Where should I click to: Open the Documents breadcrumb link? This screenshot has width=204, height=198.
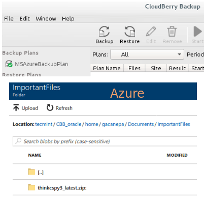(141, 124)
